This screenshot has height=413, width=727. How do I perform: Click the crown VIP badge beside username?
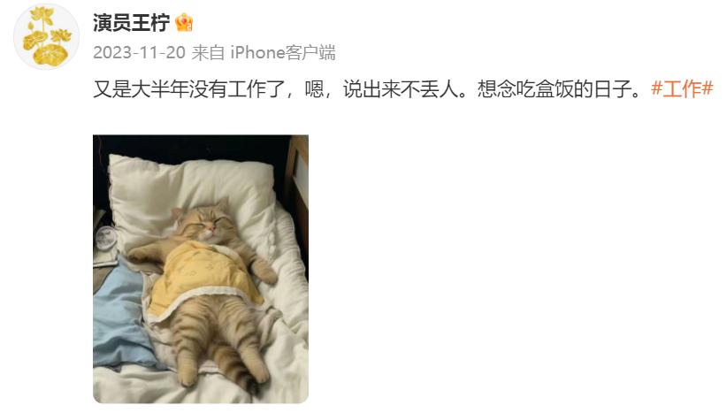pyautogui.click(x=184, y=22)
